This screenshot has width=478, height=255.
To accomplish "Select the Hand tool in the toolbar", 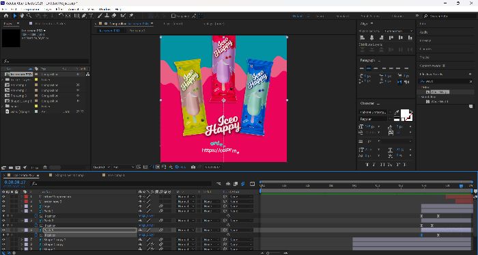I will point(23,16).
